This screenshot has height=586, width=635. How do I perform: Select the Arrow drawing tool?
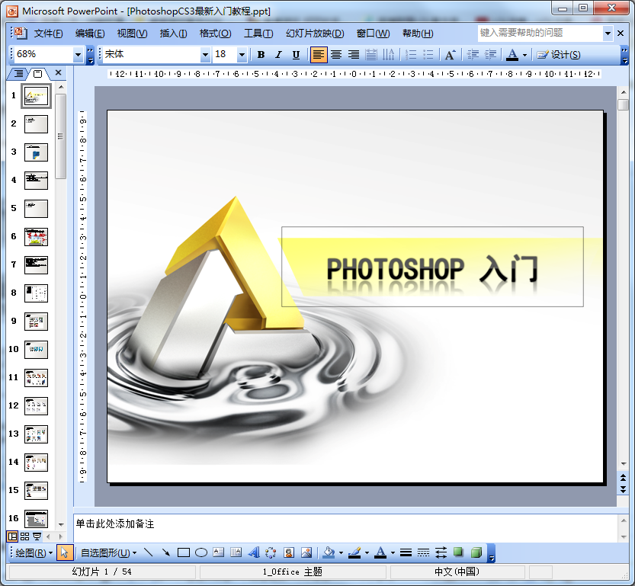(x=165, y=552)
